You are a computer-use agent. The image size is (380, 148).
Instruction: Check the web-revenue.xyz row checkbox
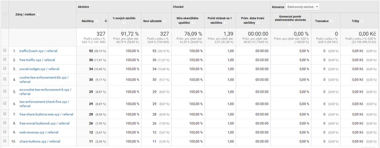(4, 132)
